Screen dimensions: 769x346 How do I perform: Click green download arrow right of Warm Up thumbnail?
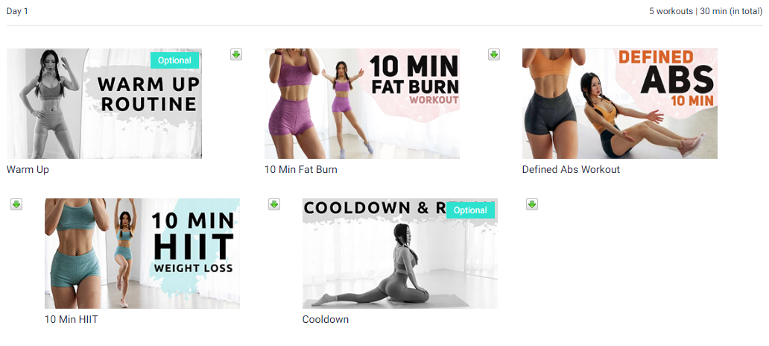pos(236,54)
